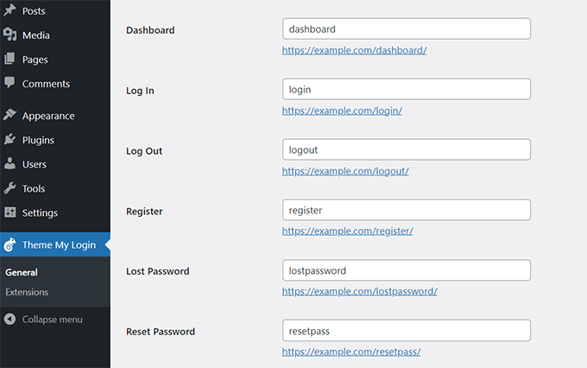Image resolution: width=587 pixels, height=368 pixels.
Task: Select the General submenu item
Action: [22, 272]
